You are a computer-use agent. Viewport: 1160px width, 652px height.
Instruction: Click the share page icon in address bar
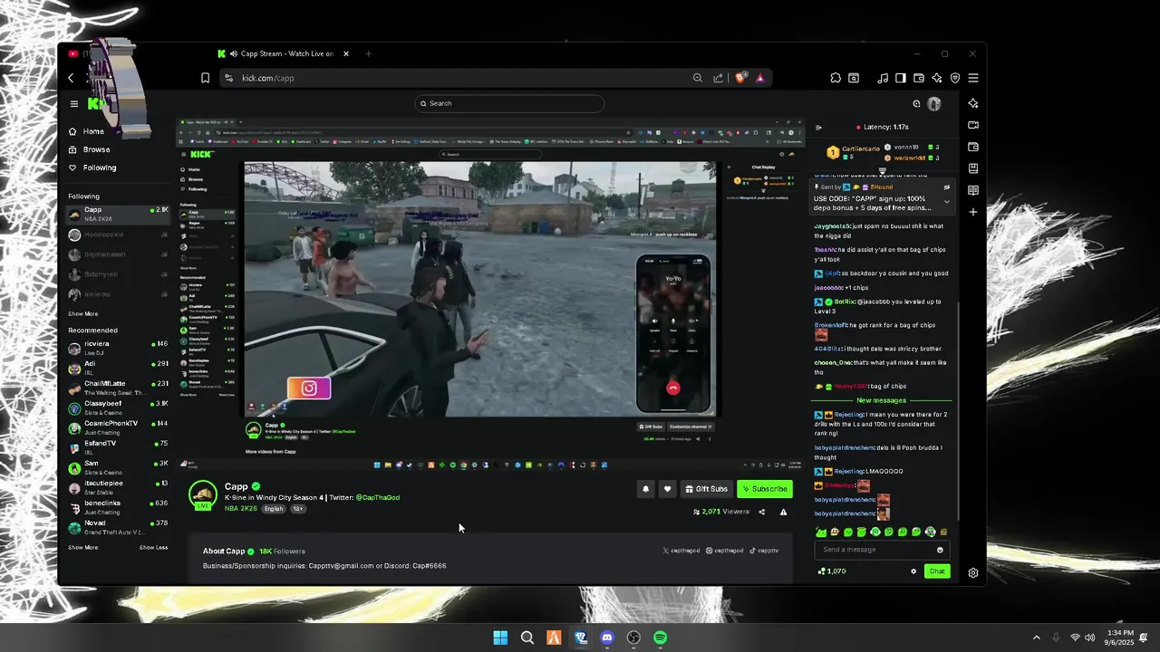pos(719,78)
